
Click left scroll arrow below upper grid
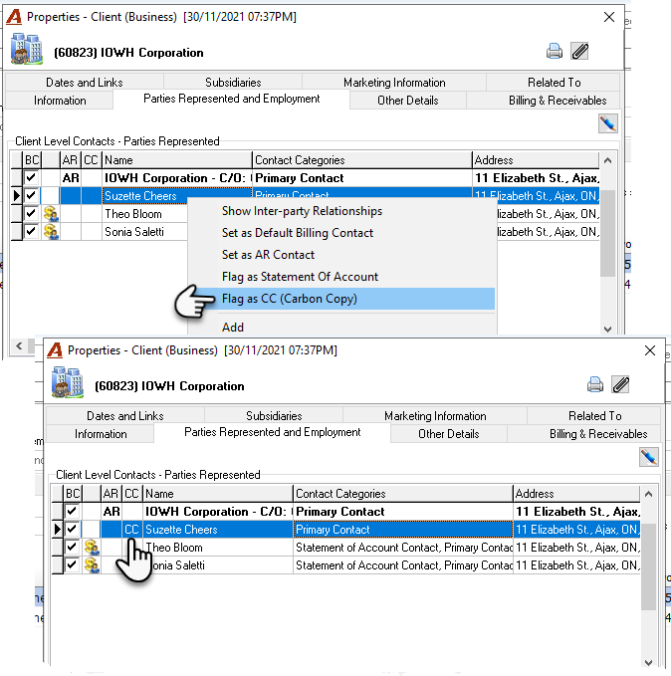19,345
